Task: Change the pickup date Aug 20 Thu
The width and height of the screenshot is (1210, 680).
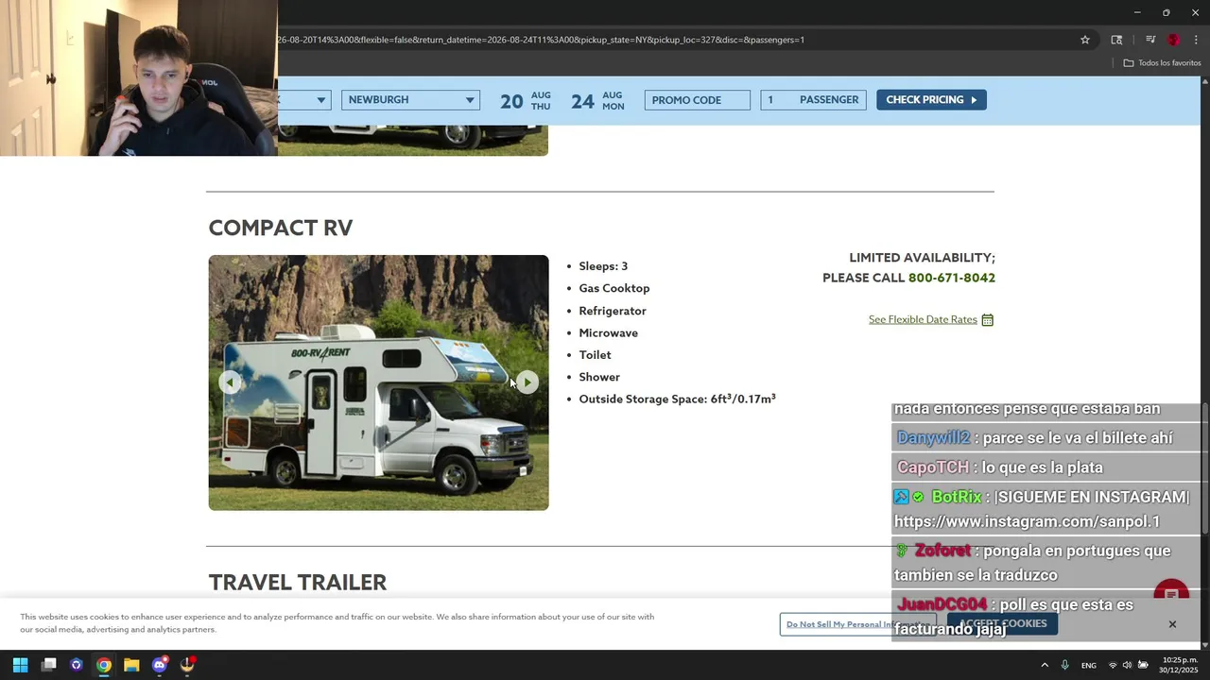Action: (526, 100)
